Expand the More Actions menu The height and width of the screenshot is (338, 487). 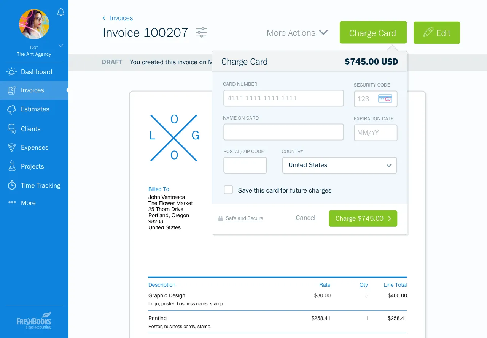pos(297,33)
